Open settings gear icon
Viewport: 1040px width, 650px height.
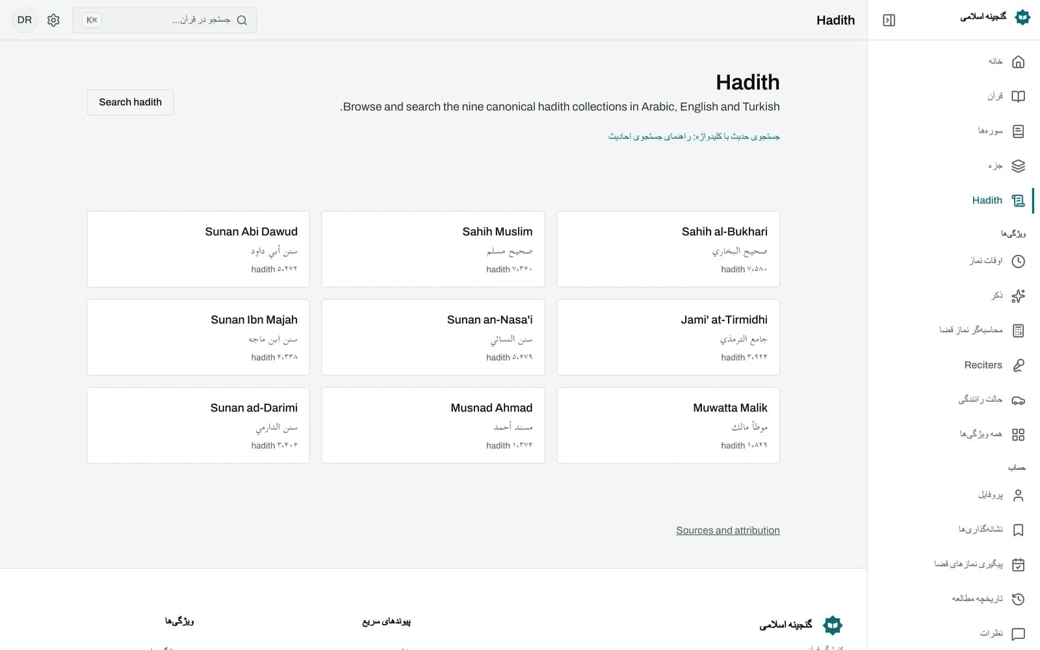click(53, 20)
